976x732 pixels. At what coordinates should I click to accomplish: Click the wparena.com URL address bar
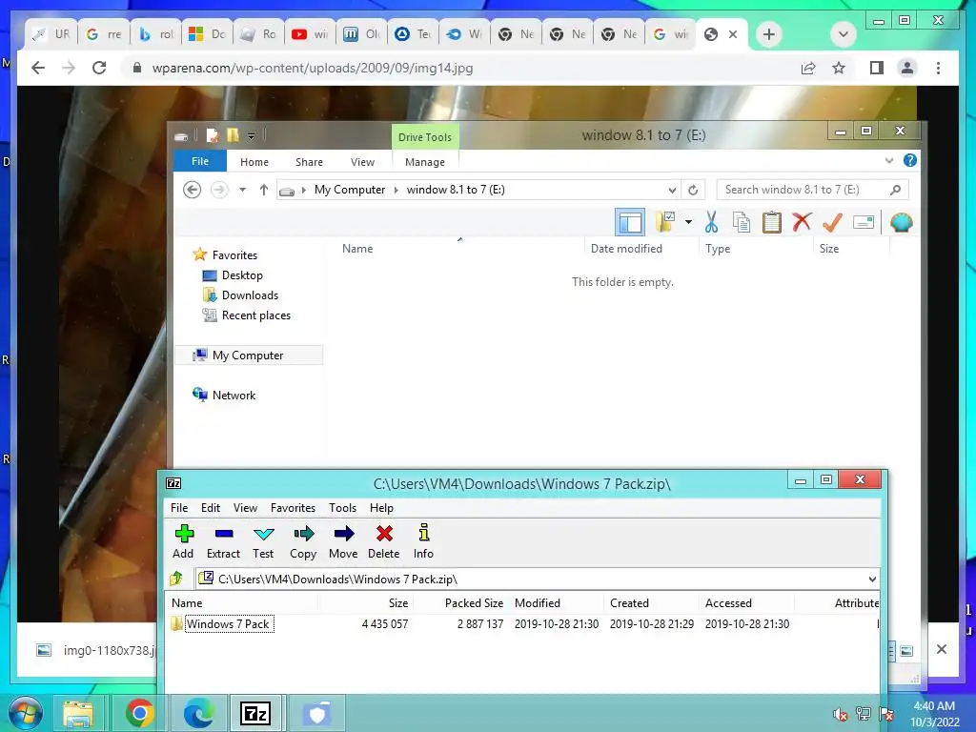[458, 68]
